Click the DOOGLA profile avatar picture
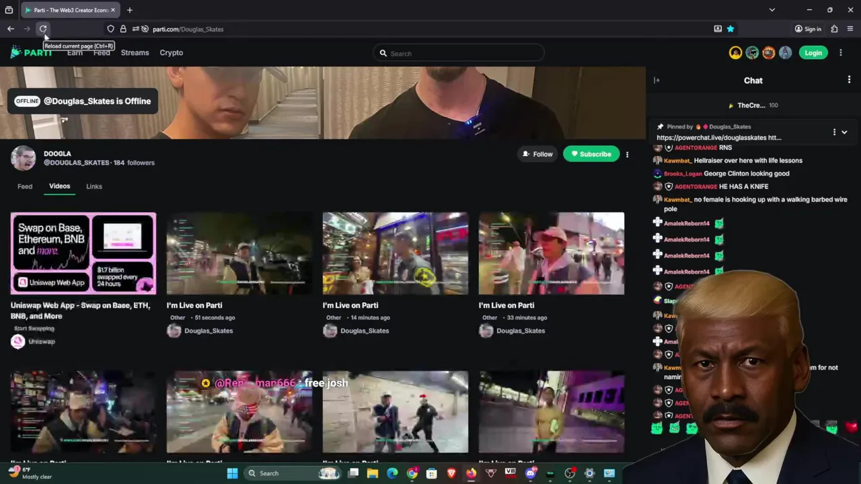Image resolution: width=861 pixels, height=484 pixels. pyautogui.click(x=23, y=158)
